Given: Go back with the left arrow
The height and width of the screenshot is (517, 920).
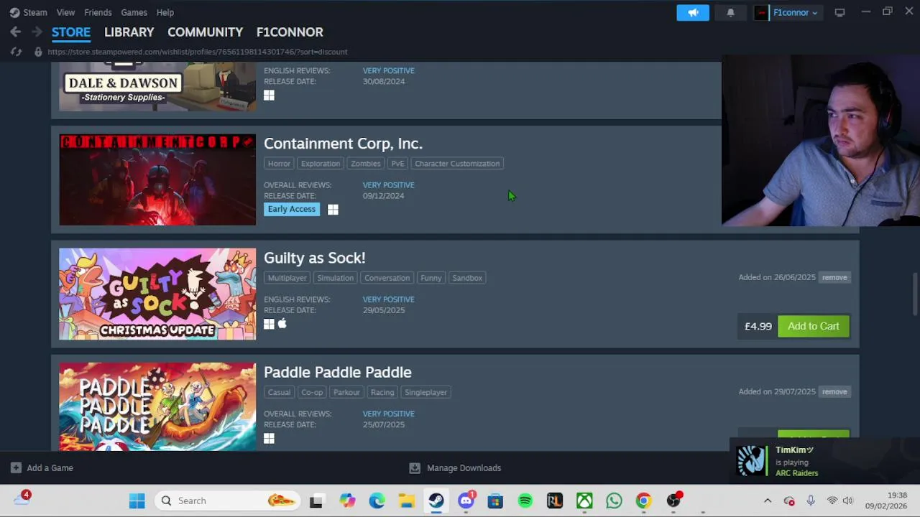Looking at the screenshot, I should point(15,32).
